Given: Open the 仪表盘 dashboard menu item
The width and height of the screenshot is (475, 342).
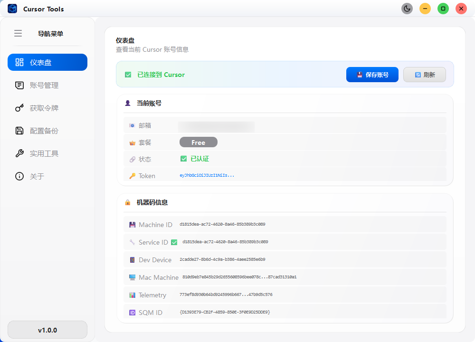Looking at the screenshot, I should pos(47,62).
